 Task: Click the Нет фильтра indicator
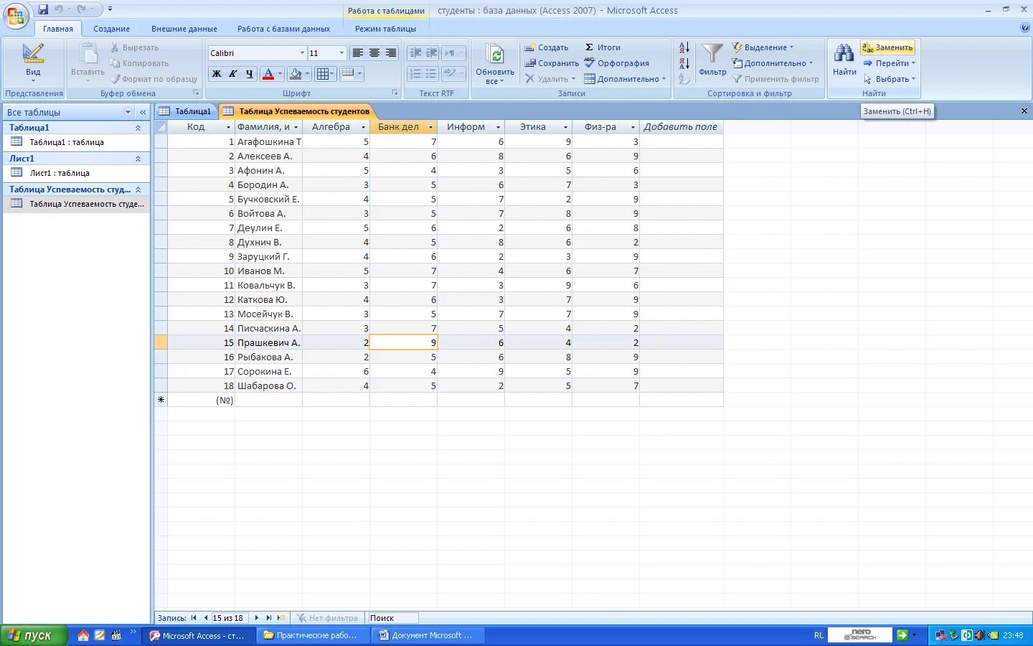pyautogui.click(x=328, y=618)
